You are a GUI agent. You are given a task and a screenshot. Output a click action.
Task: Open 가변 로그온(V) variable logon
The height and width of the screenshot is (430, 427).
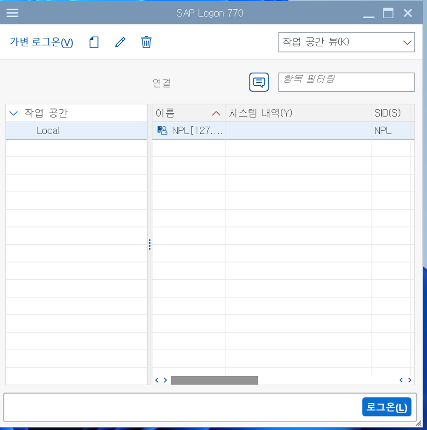point(42,42)
